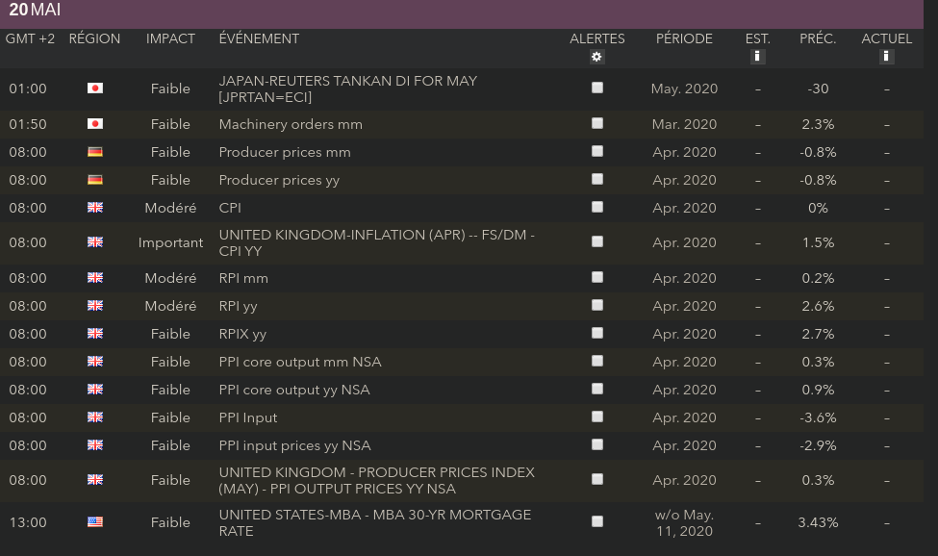This screenshot has height=556, width=938.
Task: Tick alert checkbox for MBA 30-yr mortgage rate
Action: coord(597,521)
